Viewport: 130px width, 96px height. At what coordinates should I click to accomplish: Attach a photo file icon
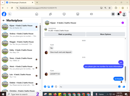point(49,87)
